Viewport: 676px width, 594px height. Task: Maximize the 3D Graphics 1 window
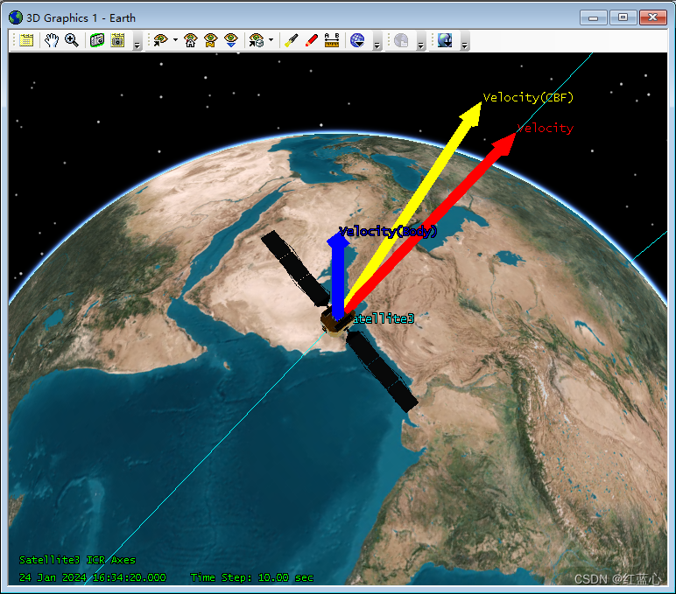coord(623,17)
